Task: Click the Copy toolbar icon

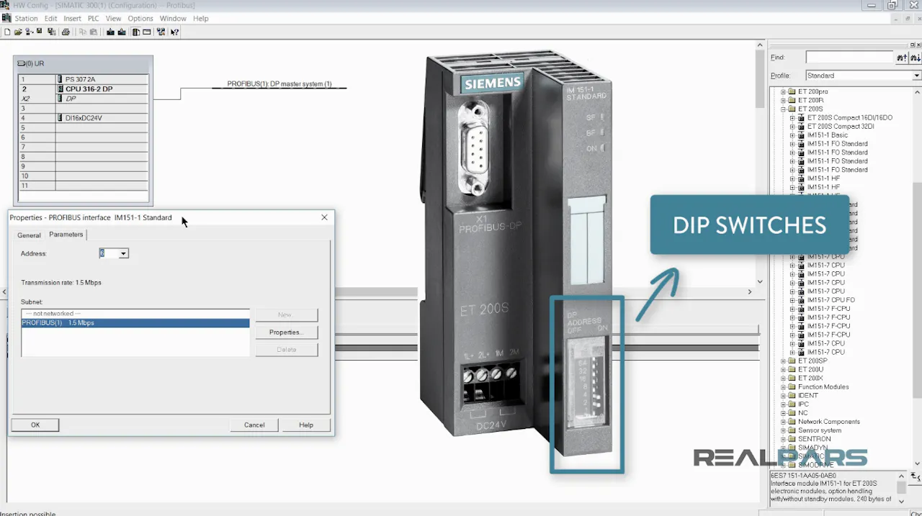Action: point(83,32)
